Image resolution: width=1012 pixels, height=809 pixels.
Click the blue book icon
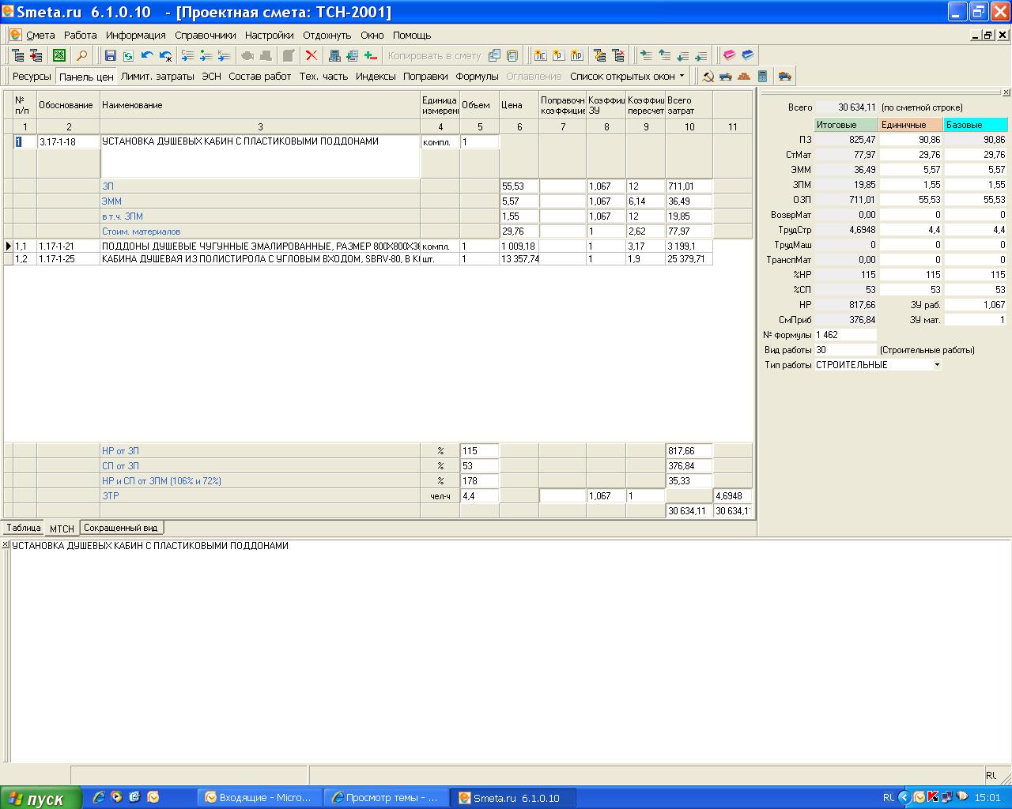click(747, 55)
